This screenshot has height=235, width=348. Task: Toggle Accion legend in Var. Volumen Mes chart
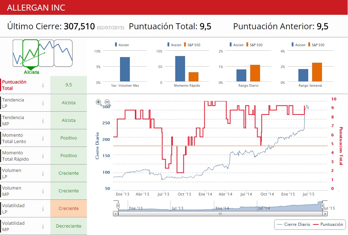coord(122,45)
